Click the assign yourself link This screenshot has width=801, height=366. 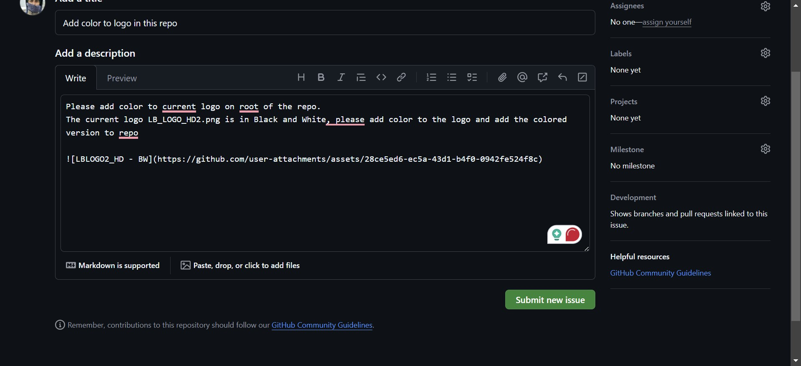click(667, 22)
